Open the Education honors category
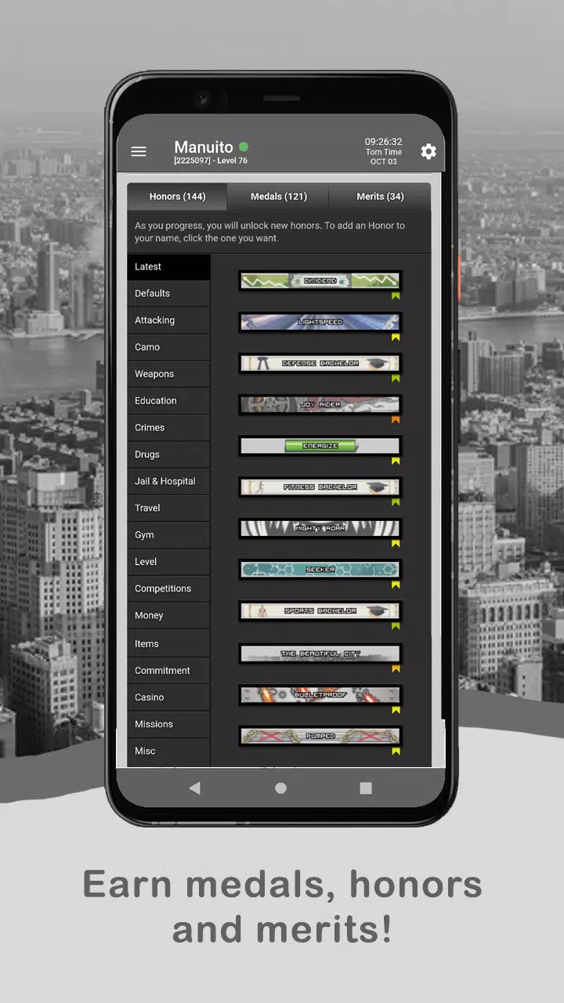 pos(168,401)
